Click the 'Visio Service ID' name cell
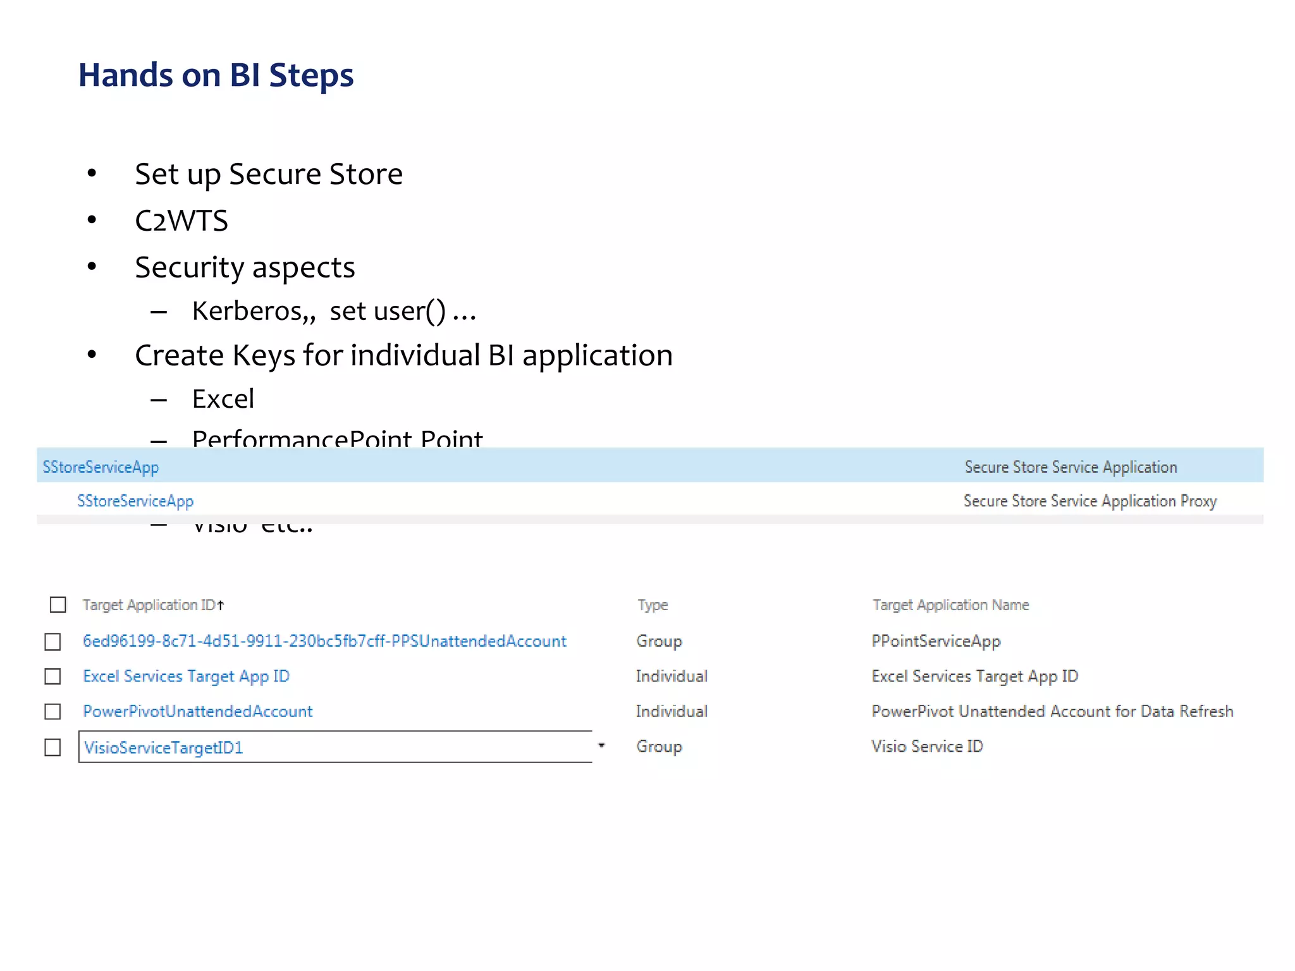Viewport: 1295px width, 971px height. coord(927,747)
